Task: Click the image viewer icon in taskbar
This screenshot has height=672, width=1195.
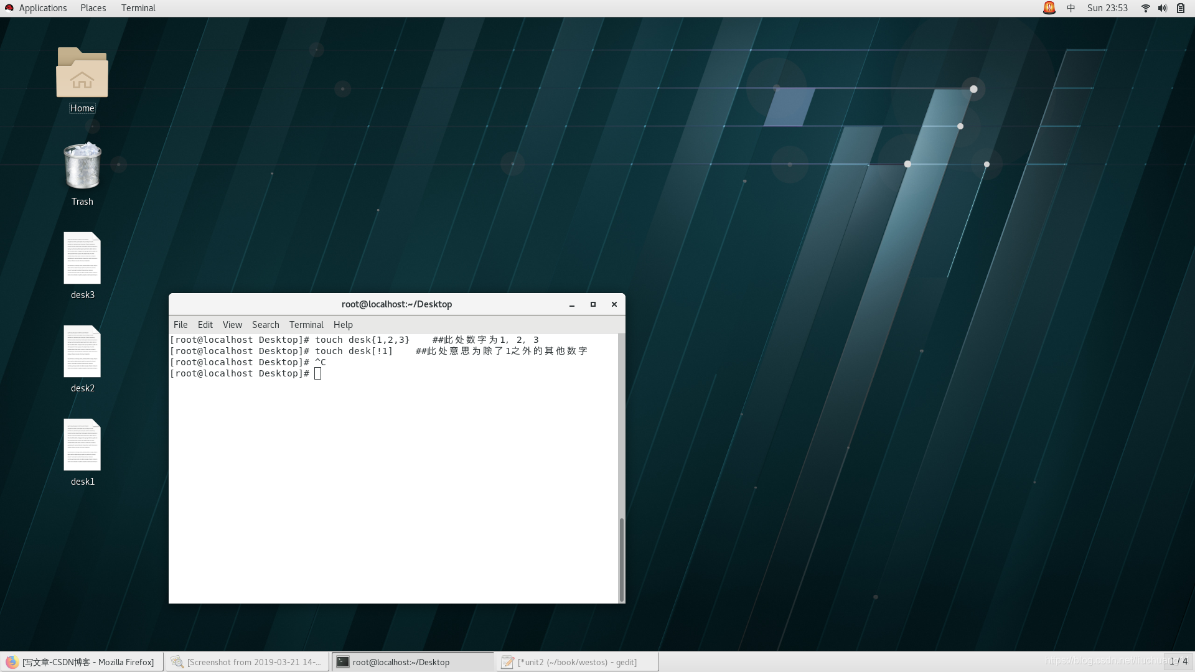Action: 177,662
